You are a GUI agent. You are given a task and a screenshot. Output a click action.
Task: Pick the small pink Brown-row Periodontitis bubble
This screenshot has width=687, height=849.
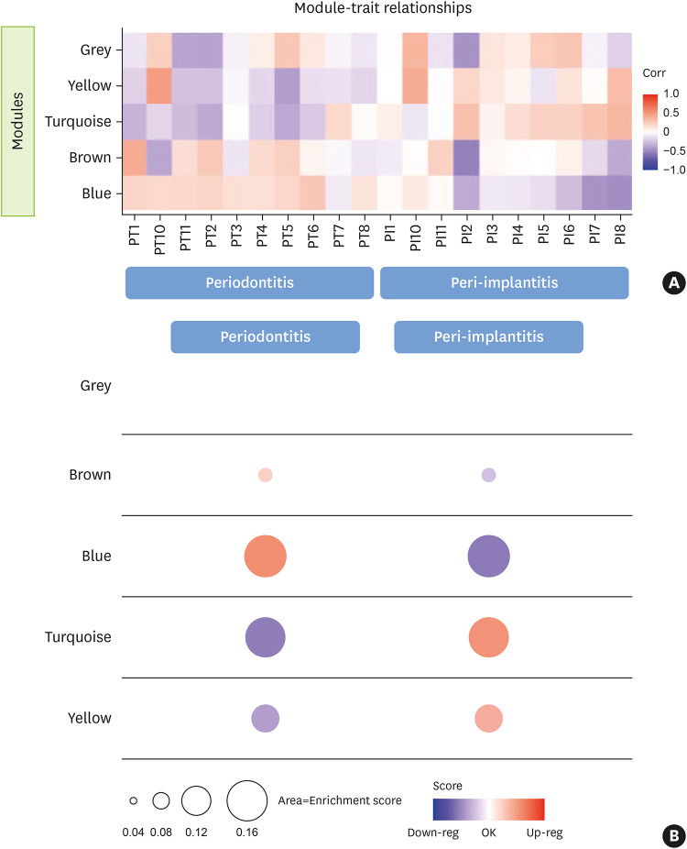pos(266,475)
